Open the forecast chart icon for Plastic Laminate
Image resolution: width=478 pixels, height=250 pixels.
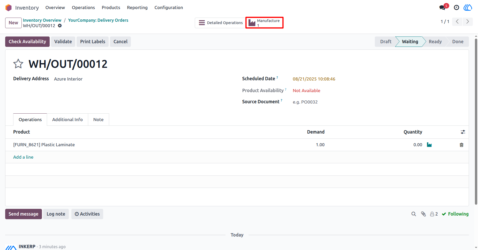click(x=429, y=145)
